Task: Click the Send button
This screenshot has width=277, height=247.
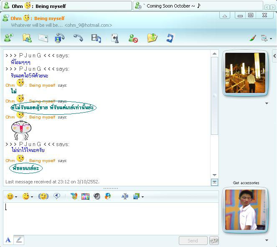Action: pos(193,240)
